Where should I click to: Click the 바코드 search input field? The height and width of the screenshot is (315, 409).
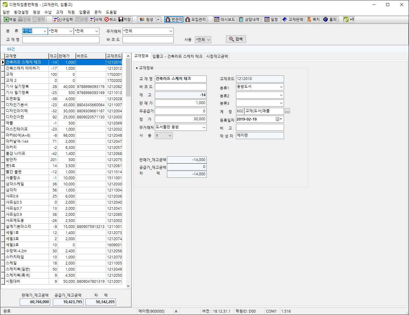pos(148,40)
